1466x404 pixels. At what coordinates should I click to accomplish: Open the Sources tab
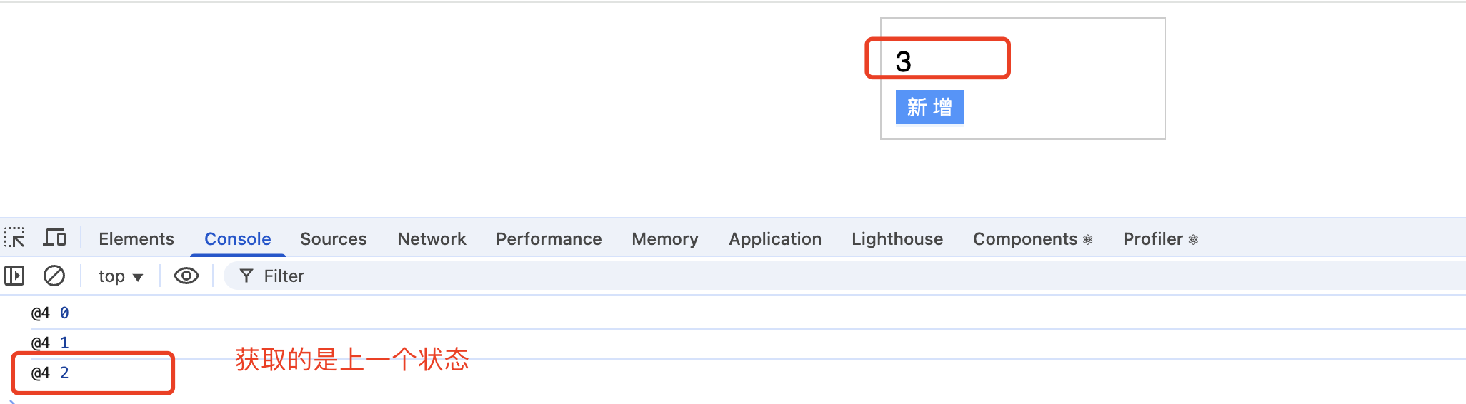pyautogui.click(x=334, y=239)
